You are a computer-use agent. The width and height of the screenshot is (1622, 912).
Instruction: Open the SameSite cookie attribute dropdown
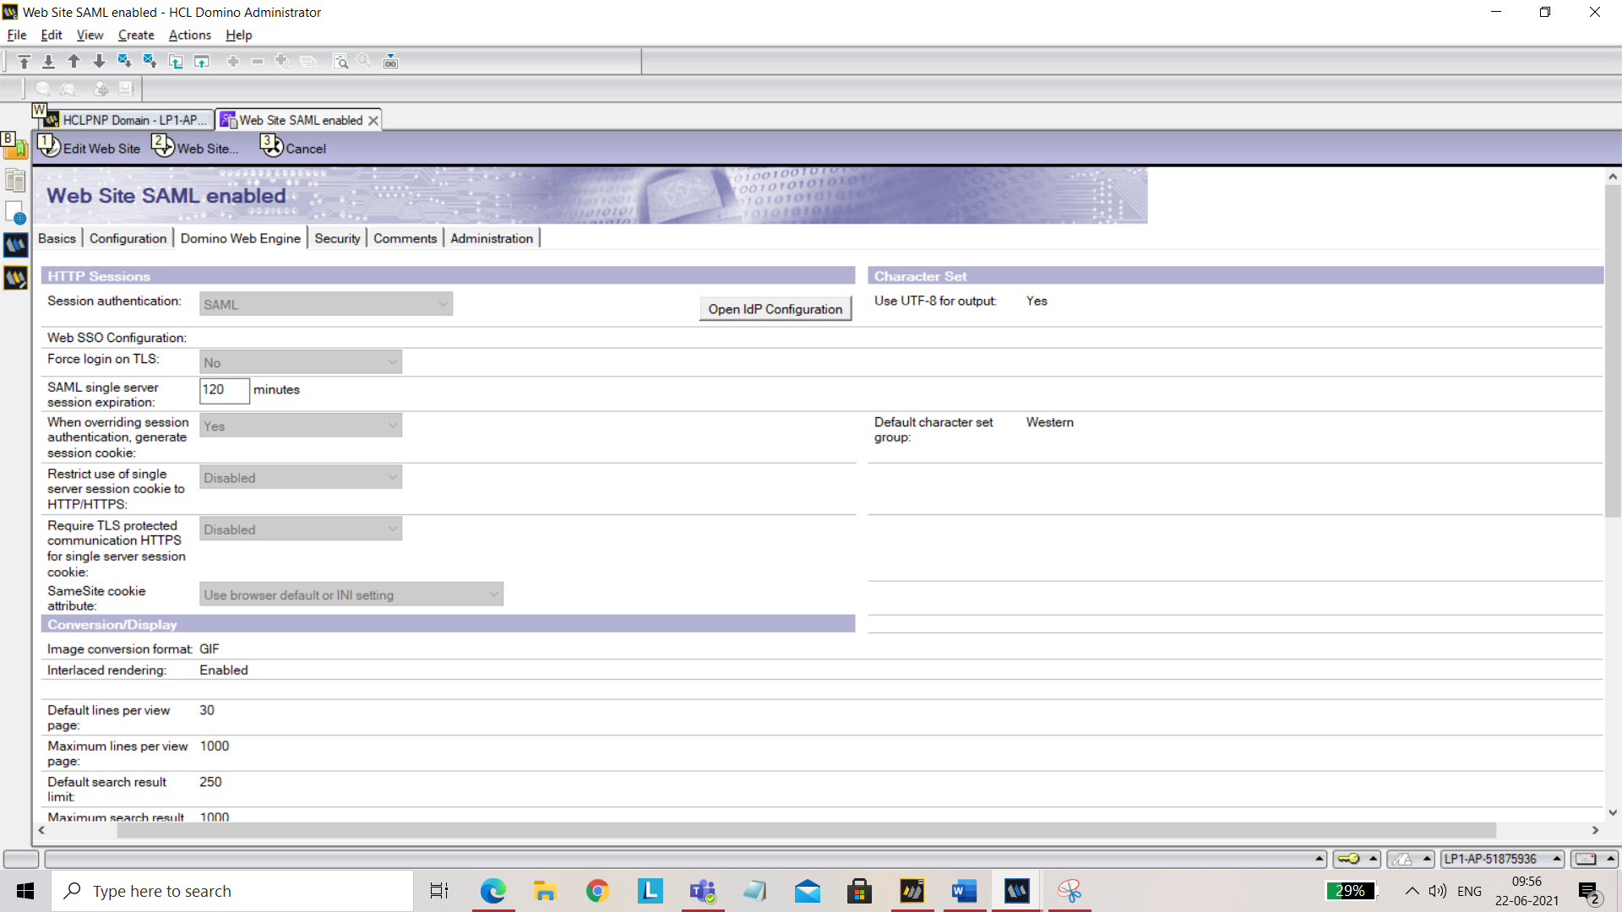point(351,594)
